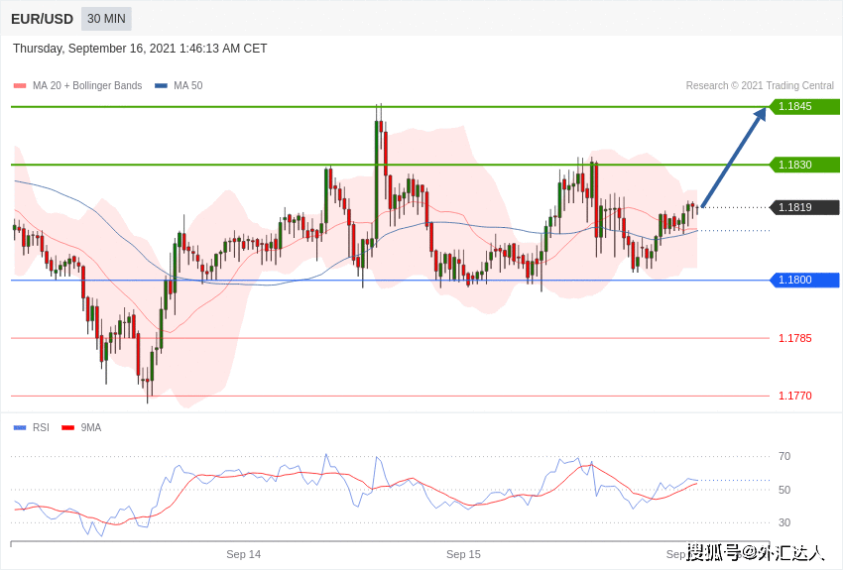This screenshot has height=571, width=843.
Task: Click the black 1.1819 current price tag
Action: tap(804, 207)
